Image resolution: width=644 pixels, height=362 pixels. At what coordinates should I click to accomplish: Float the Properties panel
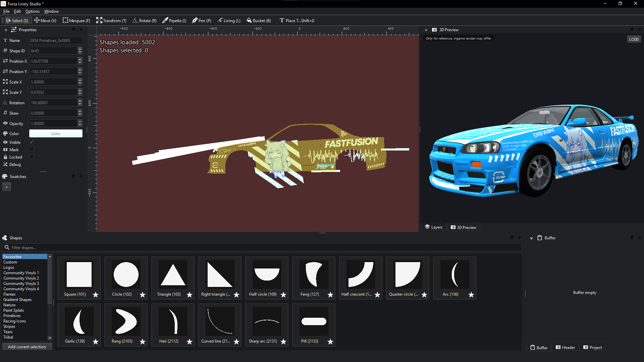click(73, 29)
